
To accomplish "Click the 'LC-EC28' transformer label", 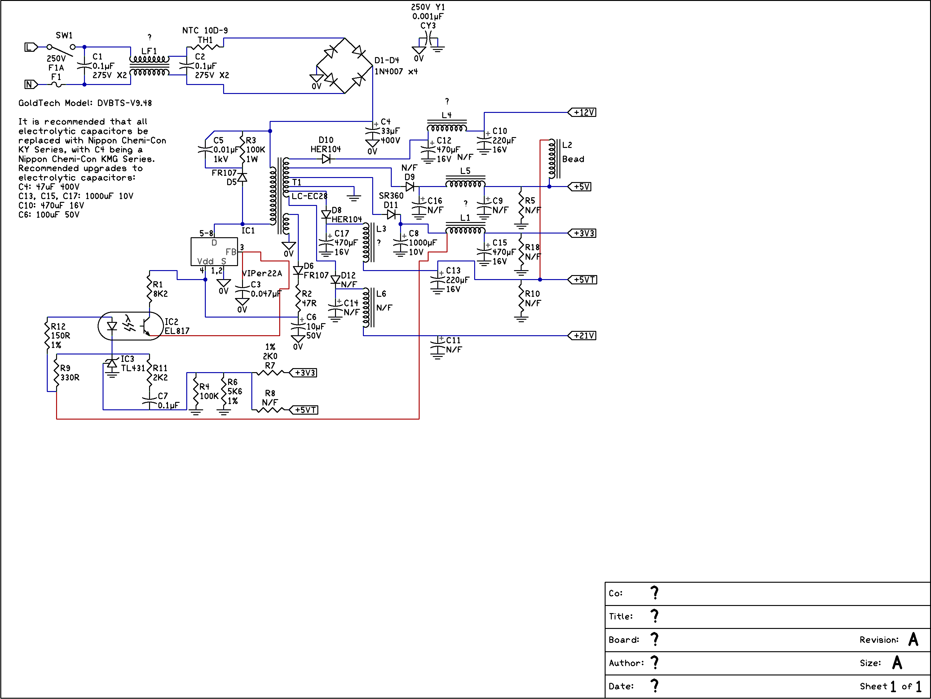I will click(309, 196).
